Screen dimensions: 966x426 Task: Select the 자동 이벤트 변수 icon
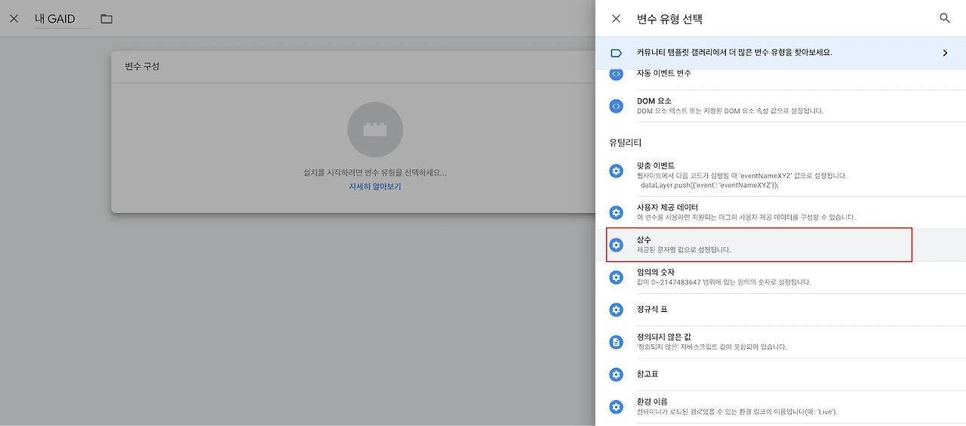(x=616, y=74)
